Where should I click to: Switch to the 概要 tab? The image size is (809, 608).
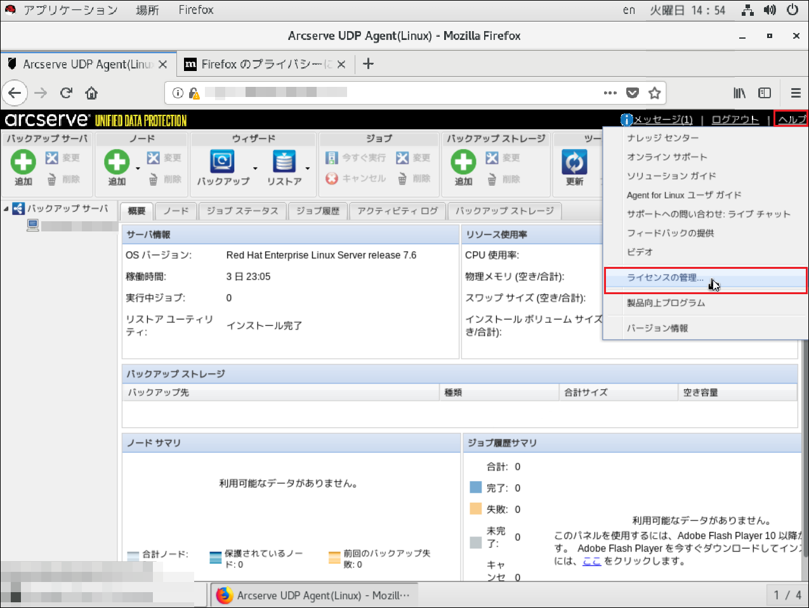click(137, 211)
